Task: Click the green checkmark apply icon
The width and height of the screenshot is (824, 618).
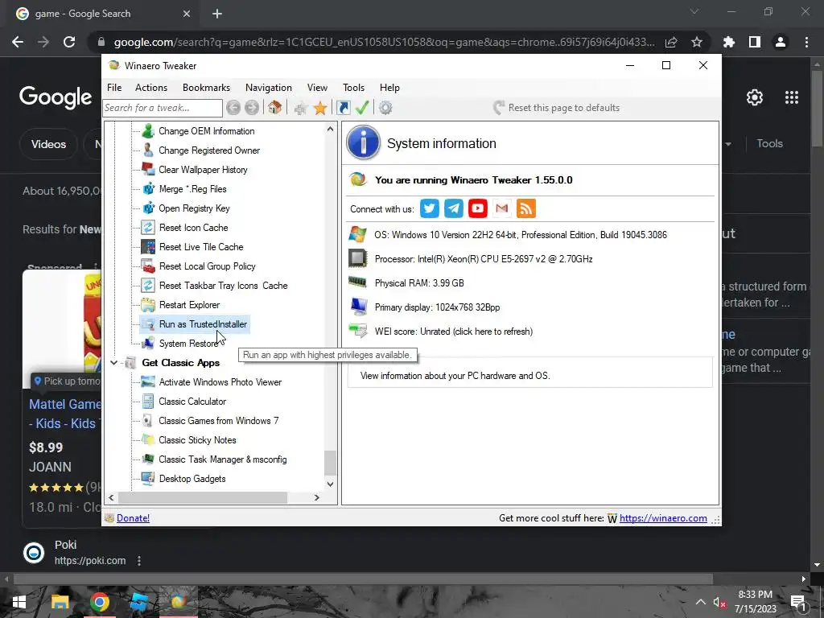Action: pyautogui.click(x=362, y=108)
